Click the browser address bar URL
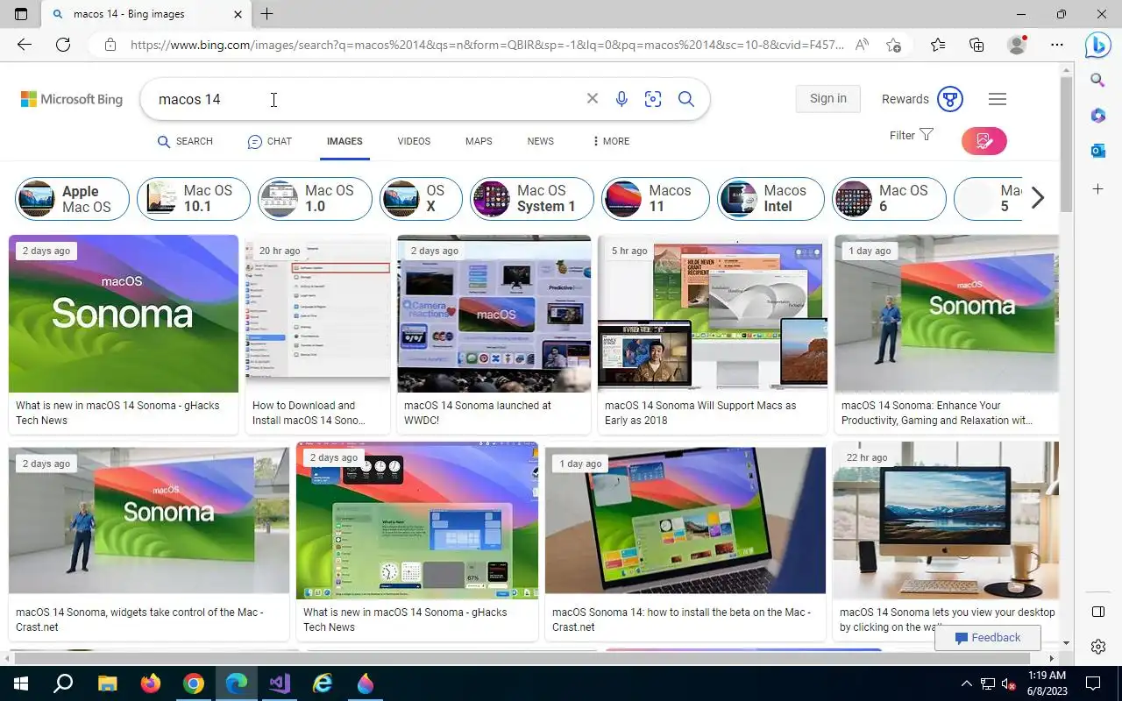 point(486,45)
